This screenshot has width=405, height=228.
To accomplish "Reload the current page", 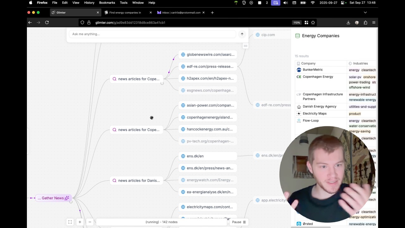I will 47,22.
